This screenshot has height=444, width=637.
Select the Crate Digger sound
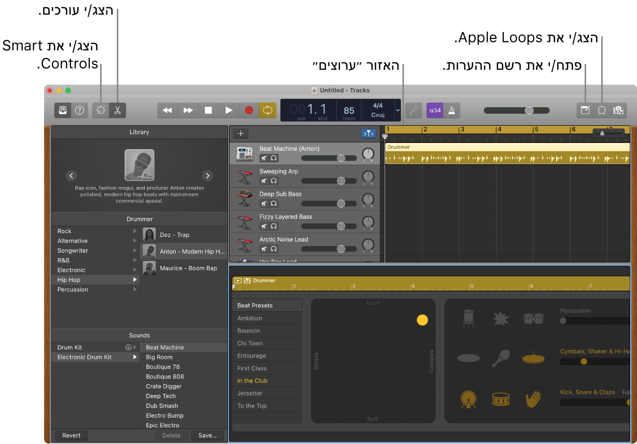point(184,386)
